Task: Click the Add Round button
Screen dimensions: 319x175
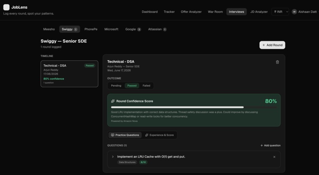Action: (x=272, y=45)
